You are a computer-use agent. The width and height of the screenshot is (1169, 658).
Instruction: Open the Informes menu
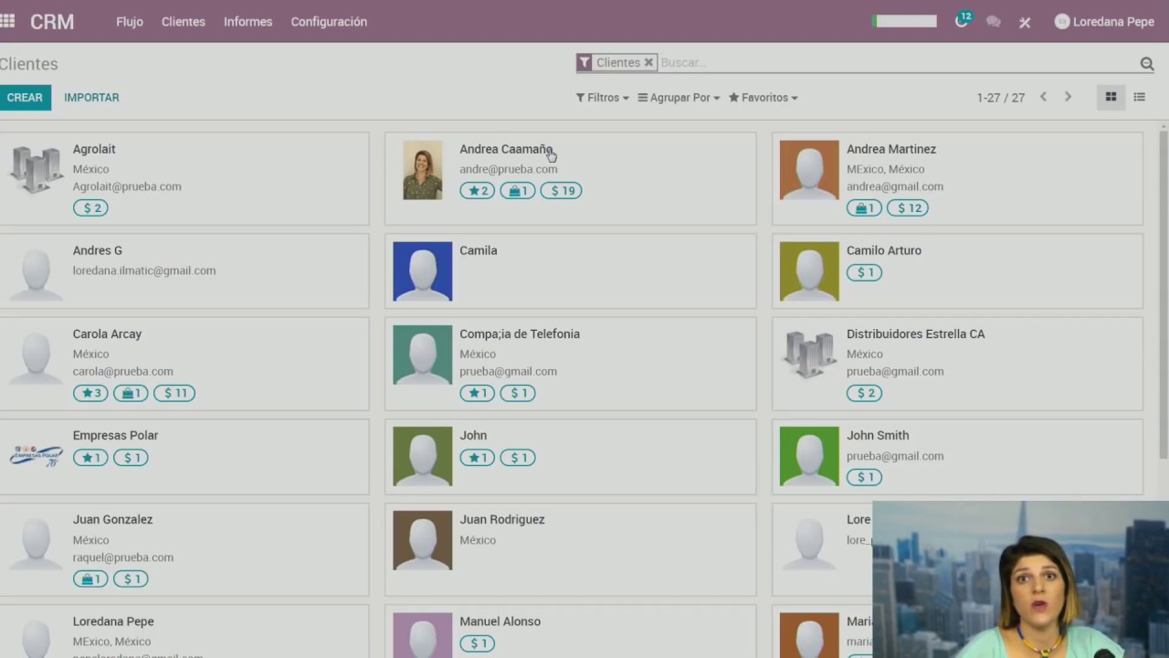pyautogui.click(x=248, y=21)
